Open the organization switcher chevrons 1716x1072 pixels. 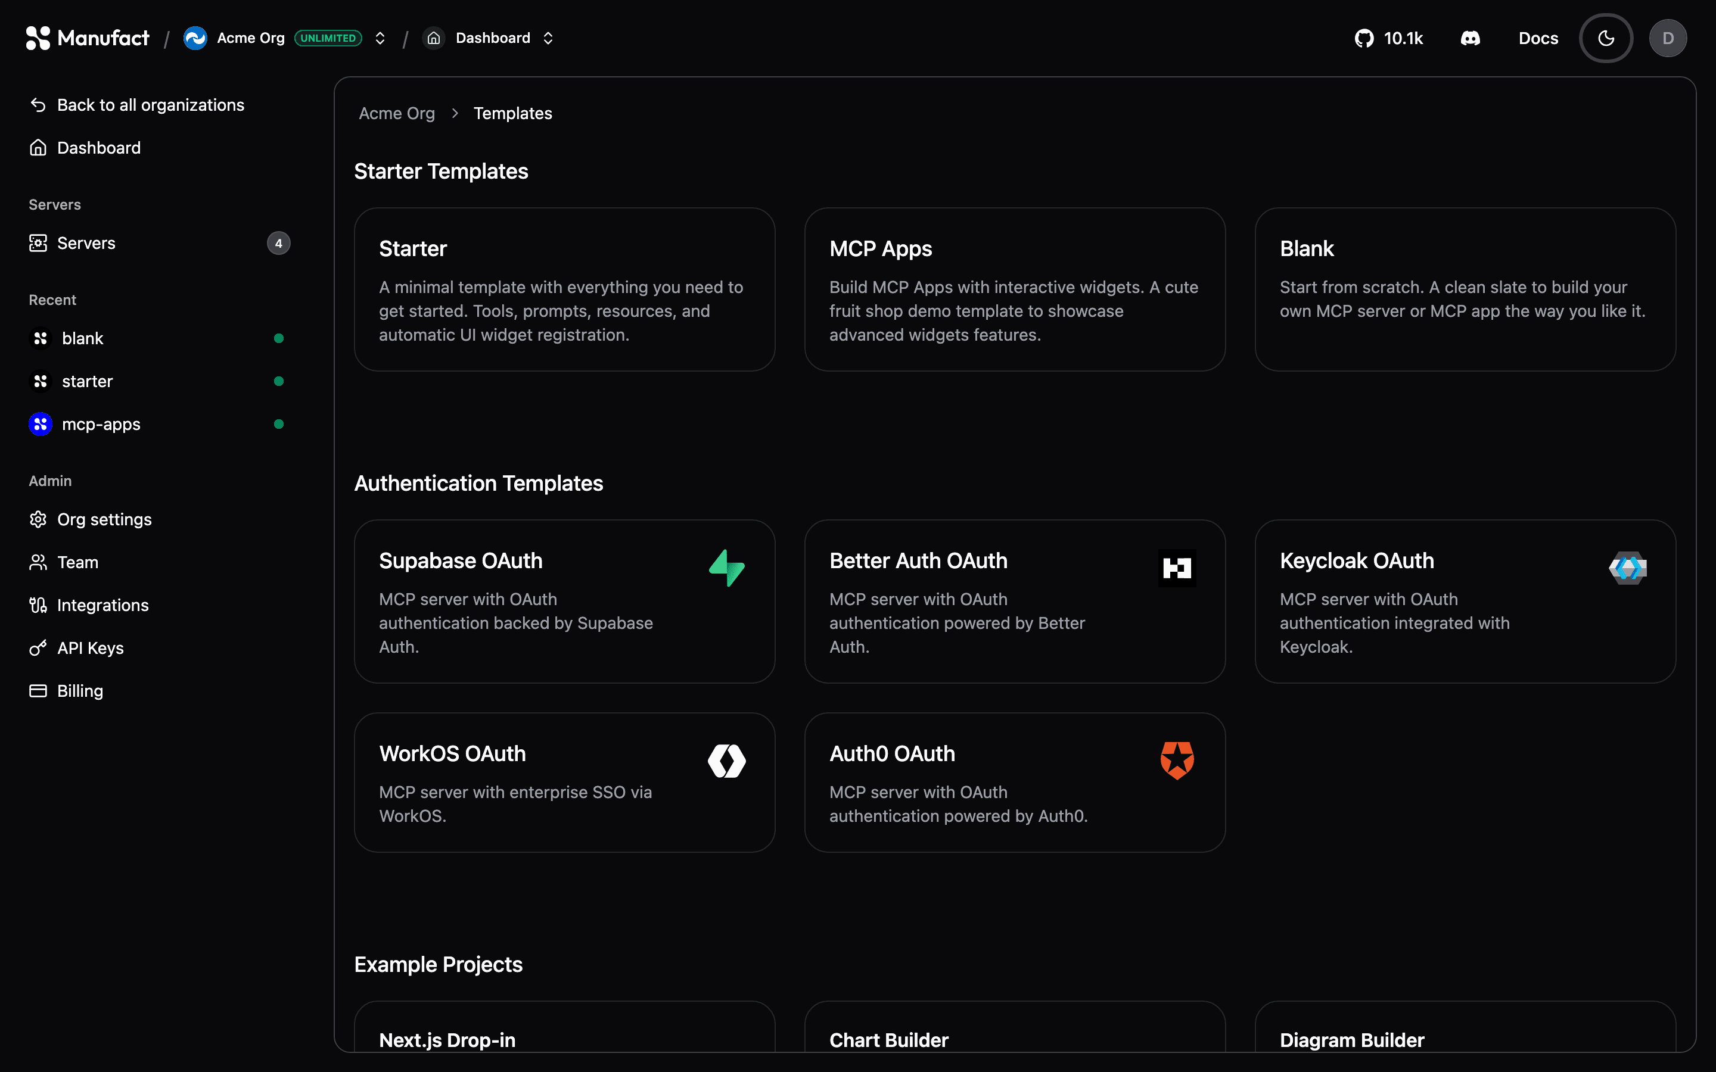(380, 38)
